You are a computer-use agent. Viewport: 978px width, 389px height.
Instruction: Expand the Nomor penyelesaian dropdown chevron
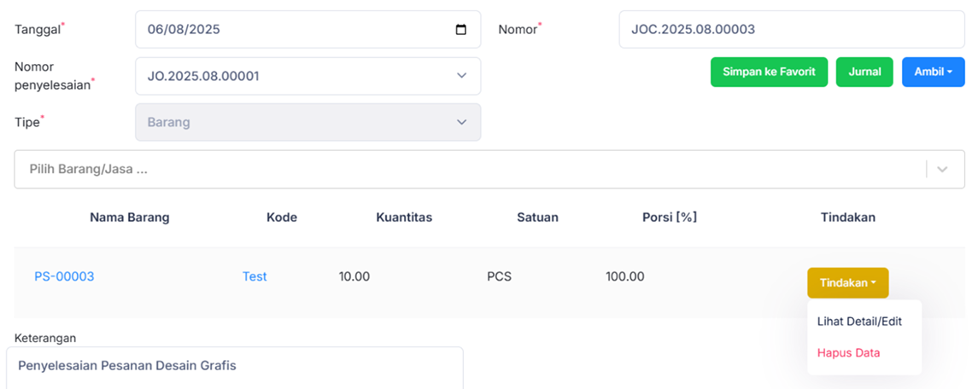point(461,76)
